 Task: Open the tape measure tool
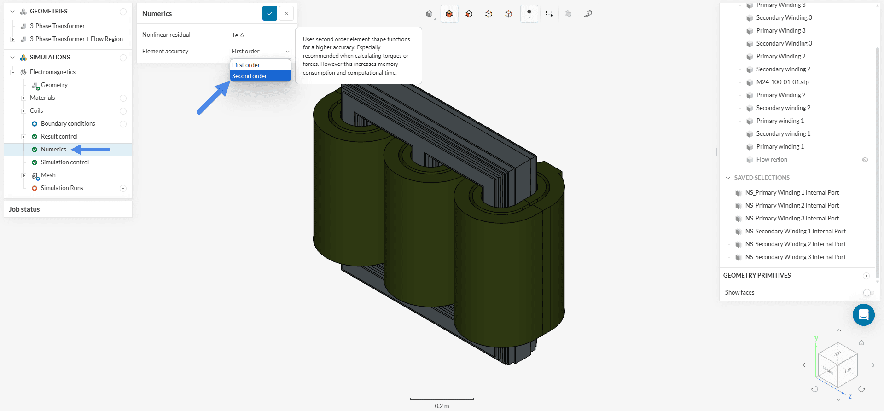pos(588,14)
